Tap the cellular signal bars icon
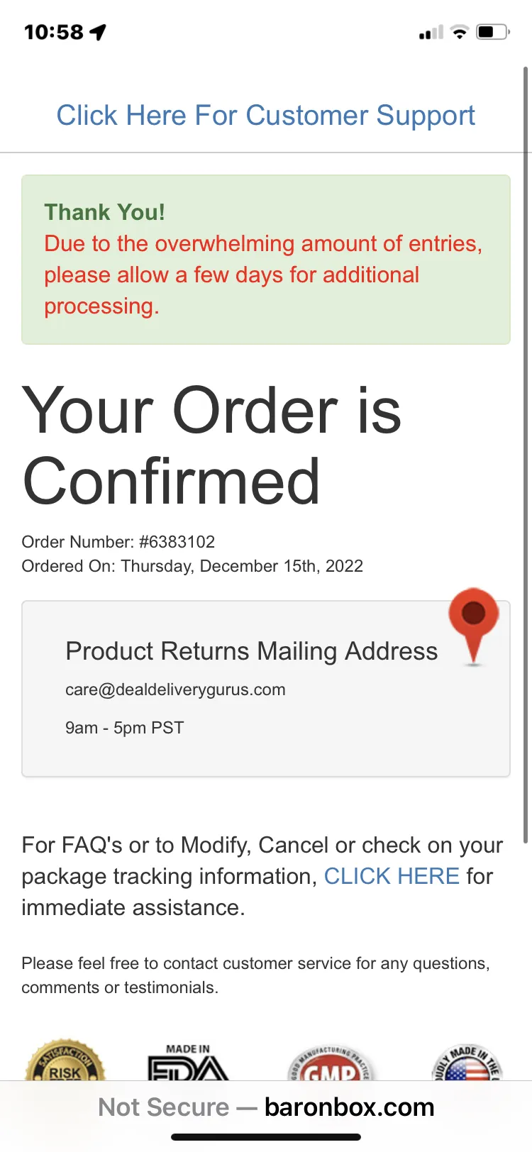The height and width of the screenshot is (1152, 532). pyautogui.click(x=431, y=32)
